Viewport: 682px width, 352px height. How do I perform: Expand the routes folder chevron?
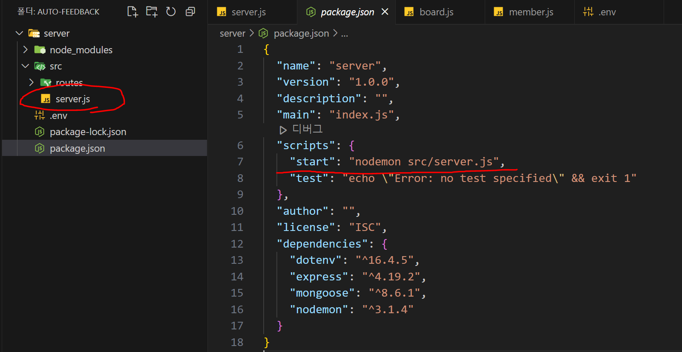(x=31, y=82)
